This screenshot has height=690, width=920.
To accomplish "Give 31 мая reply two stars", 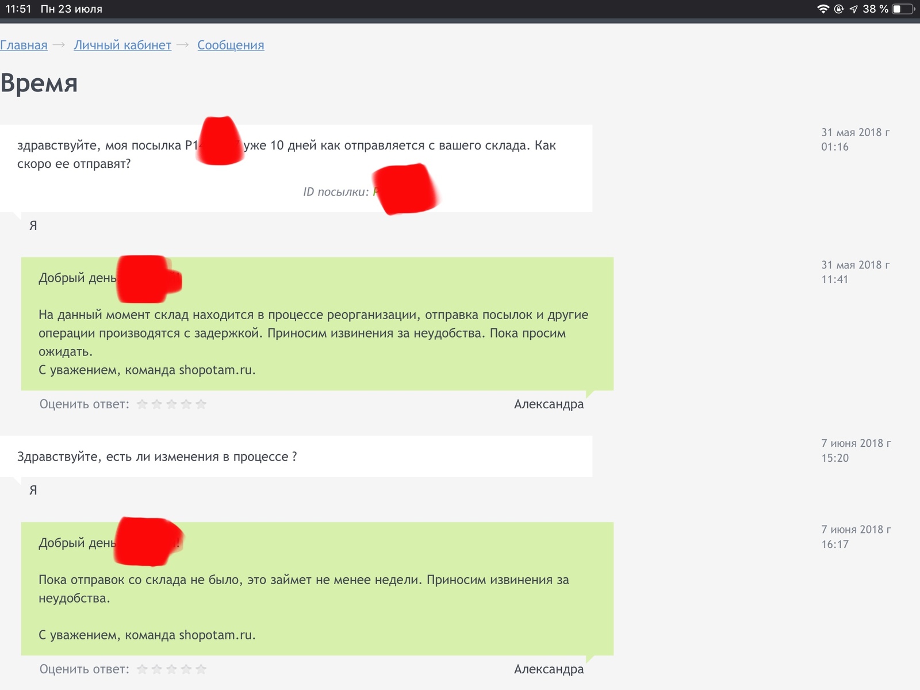I will click(157, 404).
